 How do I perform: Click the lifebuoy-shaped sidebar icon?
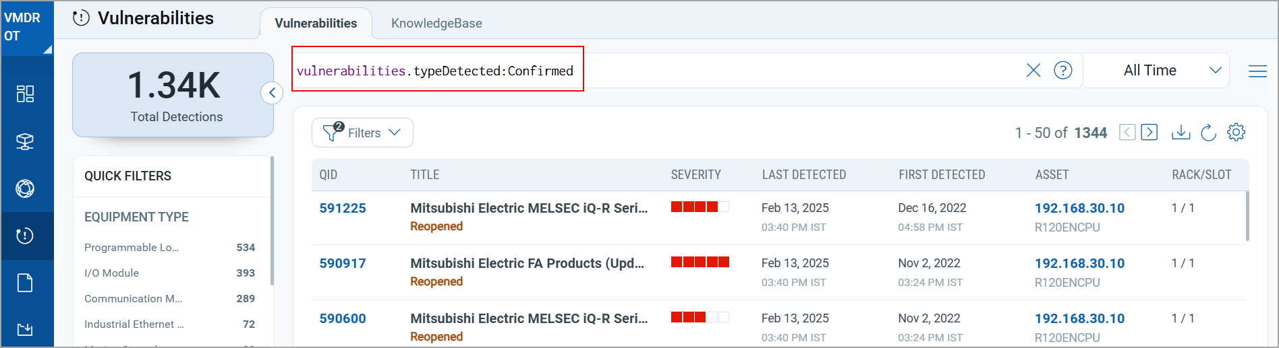point(25,188)
